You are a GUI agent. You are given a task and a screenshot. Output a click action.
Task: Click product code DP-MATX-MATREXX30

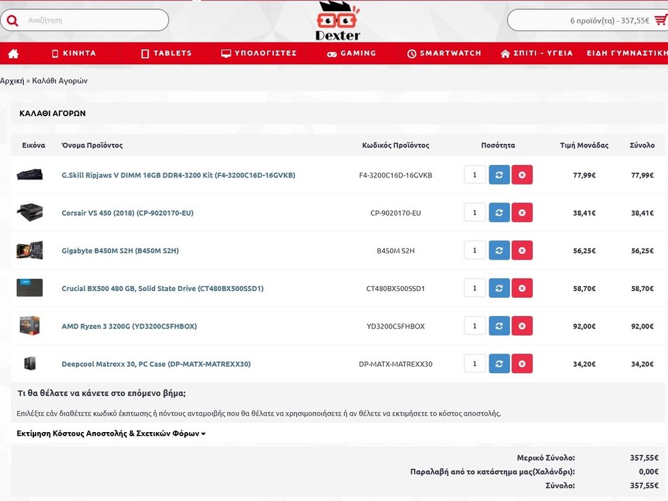(x=396, y=364)
